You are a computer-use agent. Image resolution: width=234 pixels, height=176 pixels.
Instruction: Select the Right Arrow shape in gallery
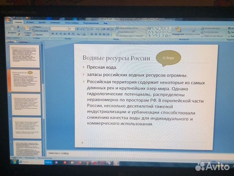[160, 32]
